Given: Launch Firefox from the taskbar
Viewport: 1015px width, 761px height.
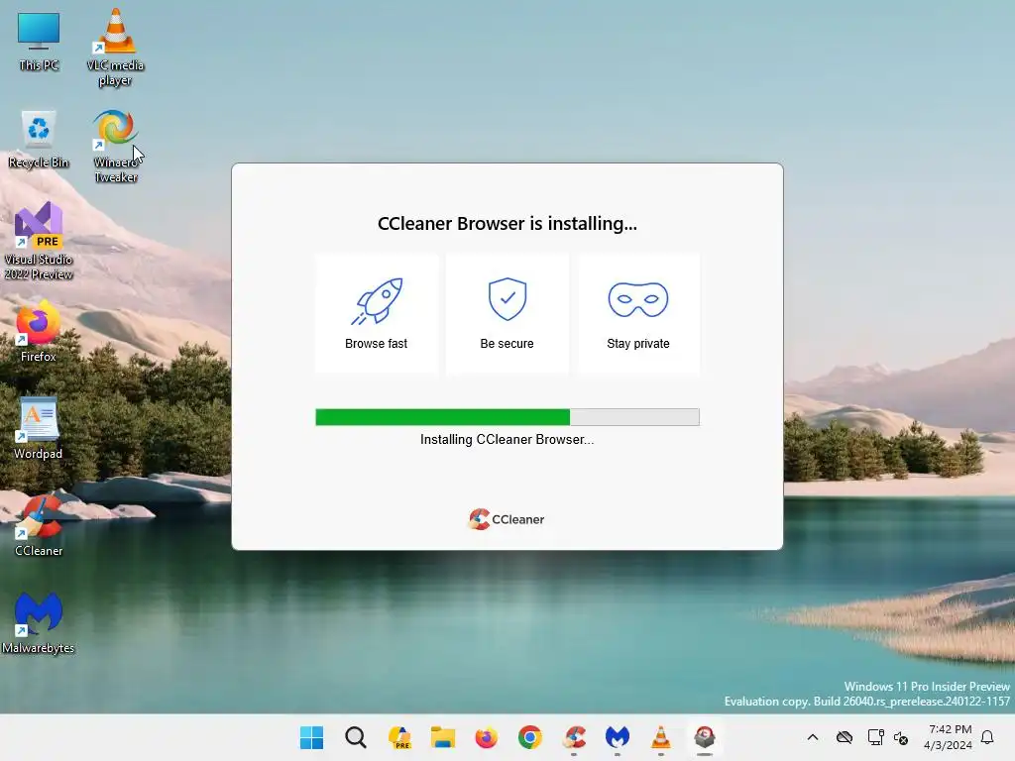Looking at the screenshot, I should point(486,737).
